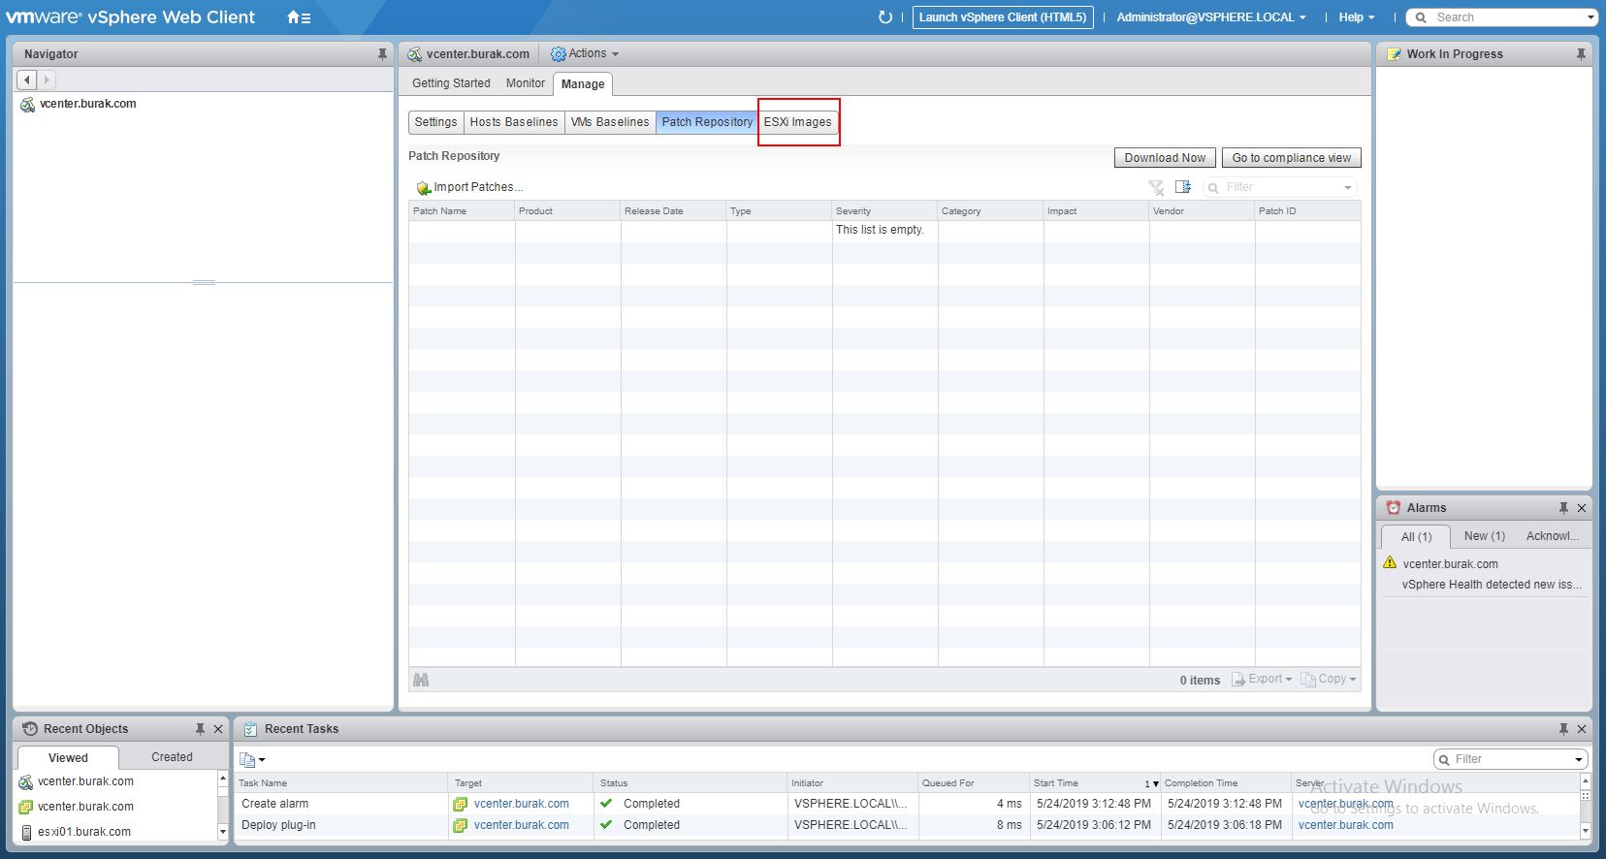Pin the Work In Progress panel
1606x859 pixels.
click(1581, 54)
